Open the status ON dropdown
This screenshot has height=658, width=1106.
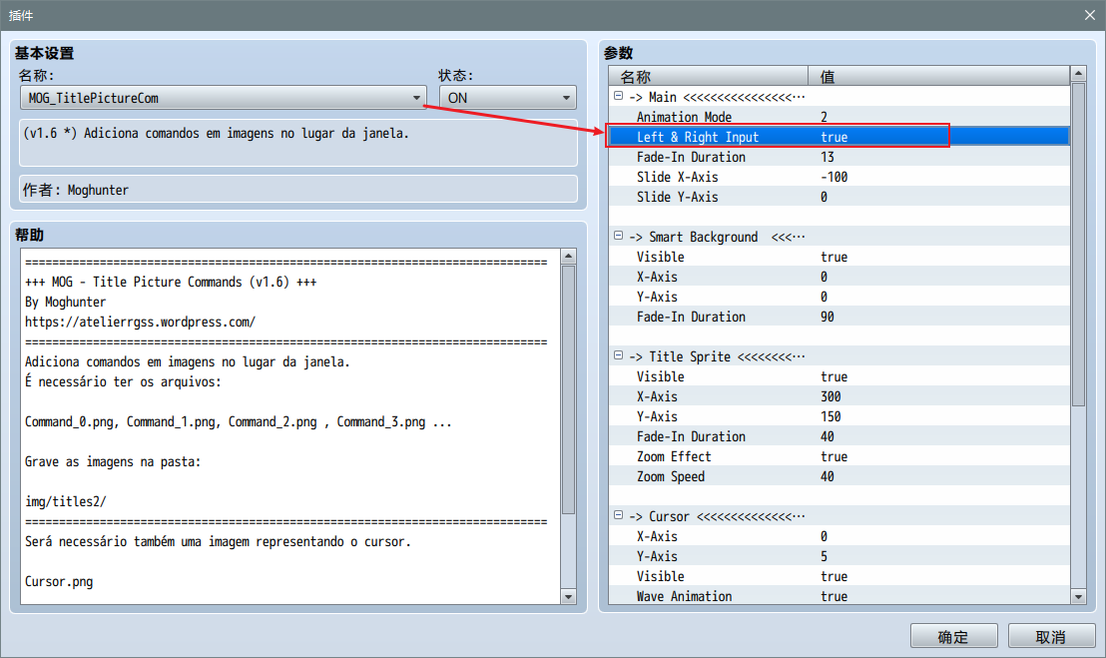pos(508,98)
